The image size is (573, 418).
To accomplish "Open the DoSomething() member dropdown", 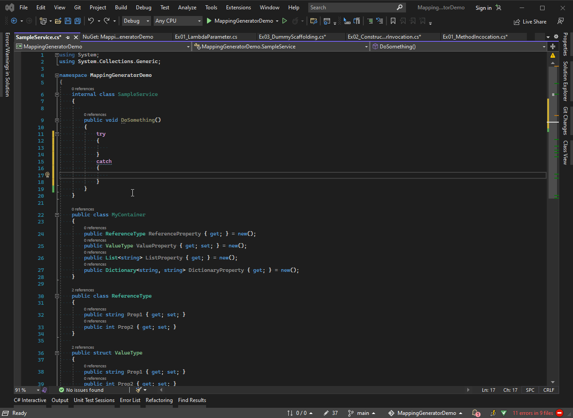I will click(459, 47).
